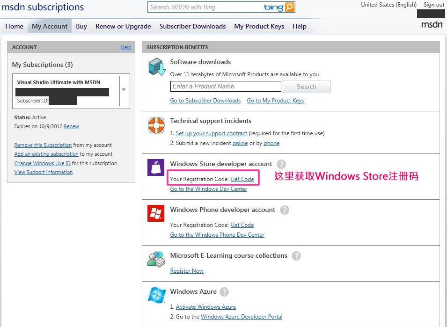
Task: Click the Windows Phone red logo icon
Action: pyautogui.click(x=156, y=213)
